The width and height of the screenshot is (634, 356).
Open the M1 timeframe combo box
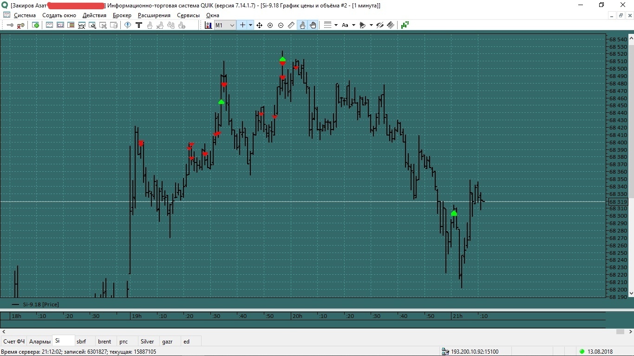pos(225,25)
